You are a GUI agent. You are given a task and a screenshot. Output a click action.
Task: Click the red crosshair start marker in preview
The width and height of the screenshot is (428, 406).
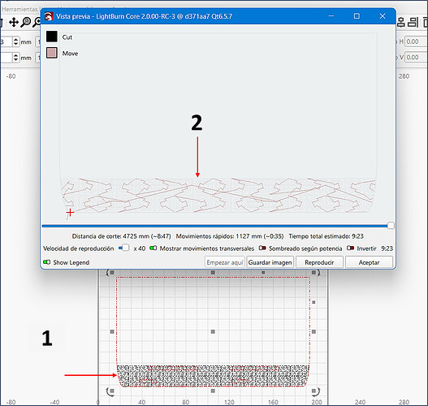(x=70, y=212)
